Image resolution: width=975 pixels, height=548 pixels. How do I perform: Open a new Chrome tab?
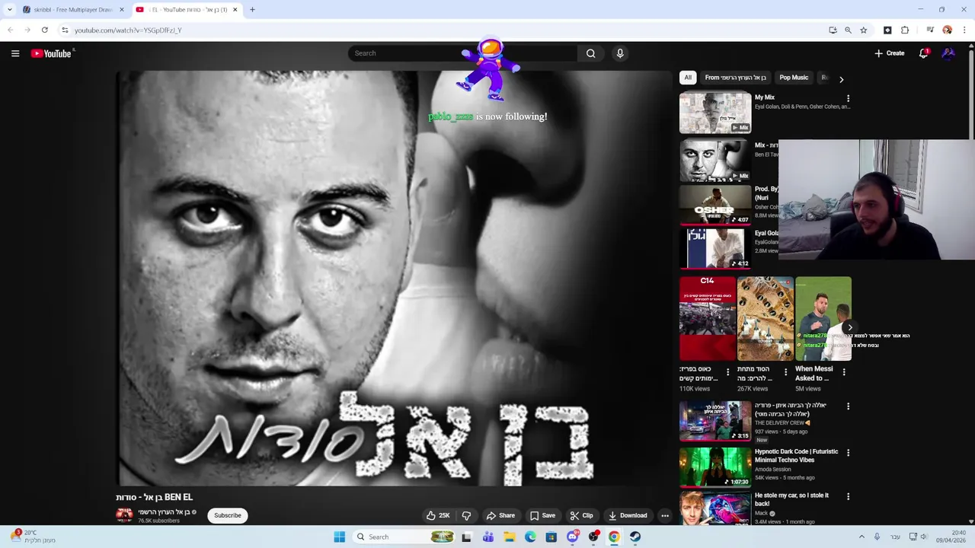252,10
